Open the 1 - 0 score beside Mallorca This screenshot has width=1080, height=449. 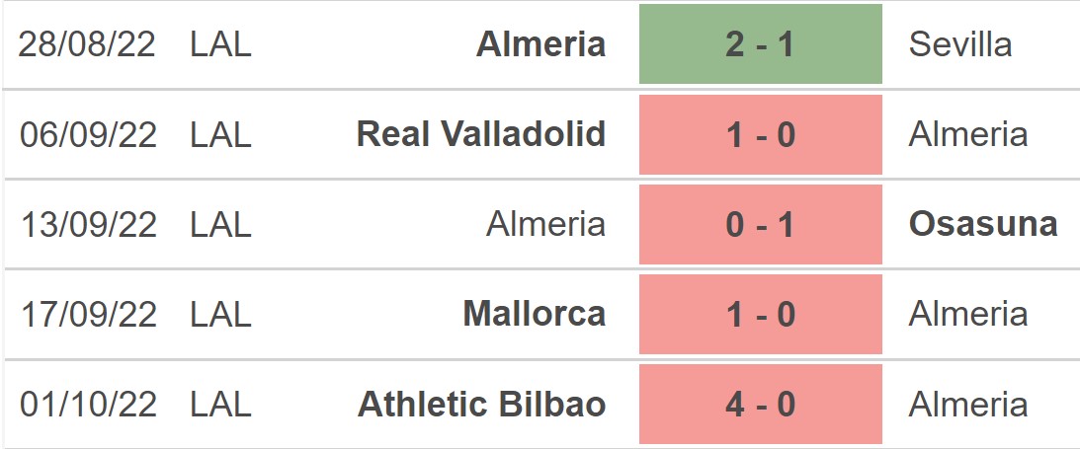760,314
